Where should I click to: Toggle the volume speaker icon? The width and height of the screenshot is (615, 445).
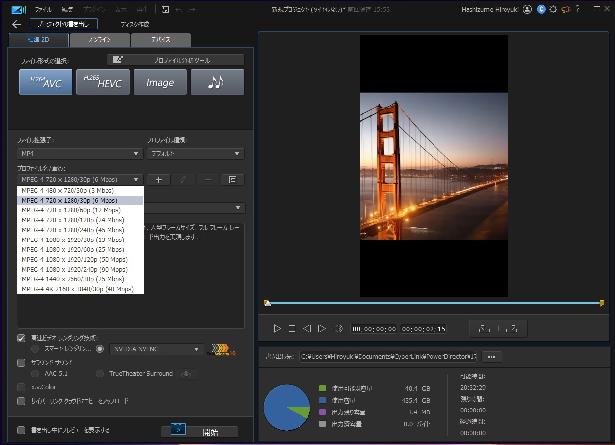coord(338,328)
